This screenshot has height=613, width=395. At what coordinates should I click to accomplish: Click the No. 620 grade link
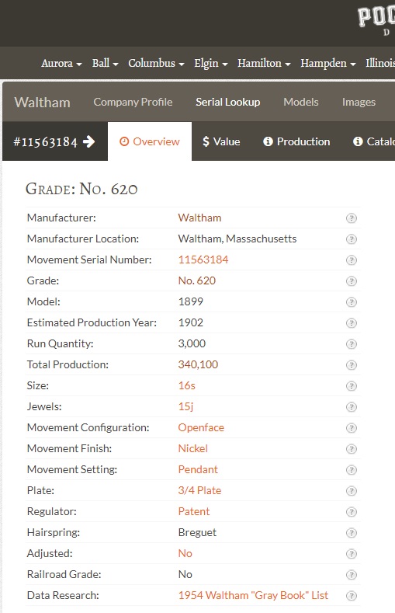pos(196,280)
